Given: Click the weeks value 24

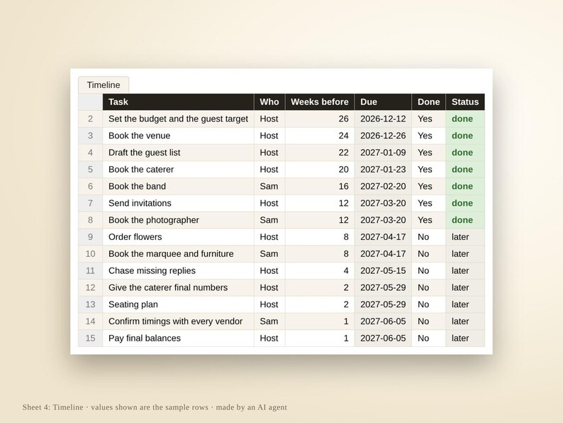Looking at the screenshot, I should point(320,136).
